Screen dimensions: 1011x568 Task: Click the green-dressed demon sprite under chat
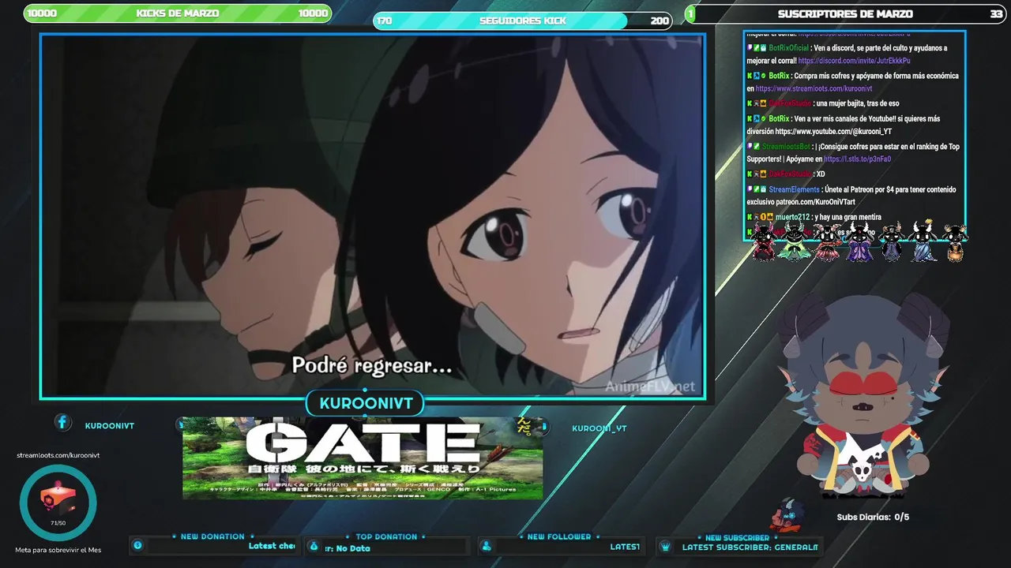click(x=793, y=241)
